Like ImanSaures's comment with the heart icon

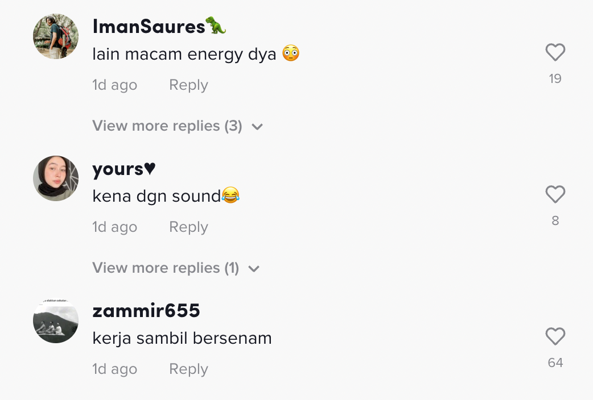click(555, 53)
